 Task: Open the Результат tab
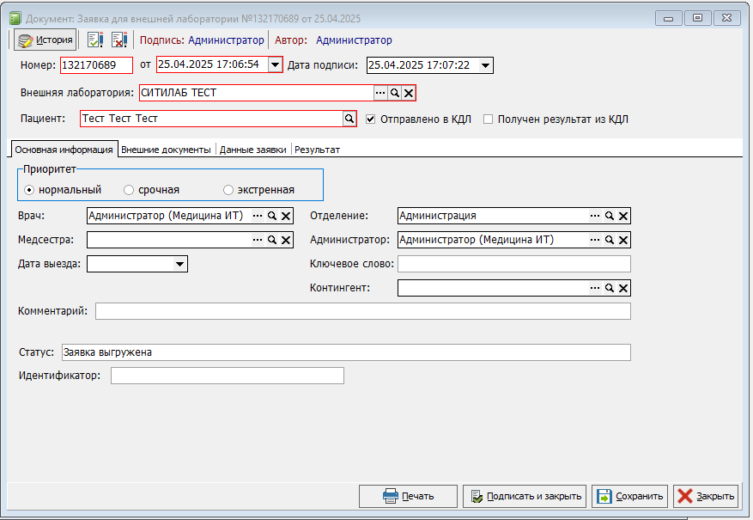(318, 150)
